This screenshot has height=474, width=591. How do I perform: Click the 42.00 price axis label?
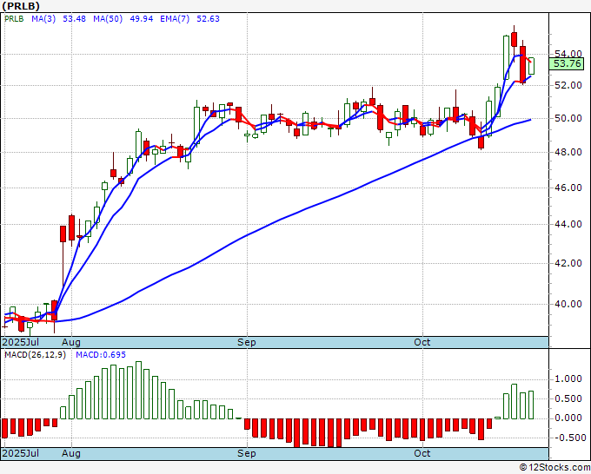568,263
